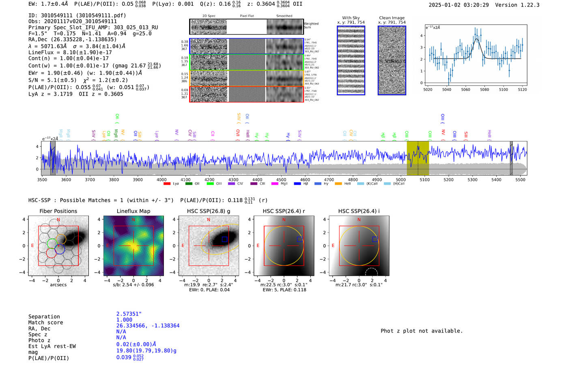Image resolution: width=568 pixels, height=386 pixels.
Task: Click the HSC-SSP Possible Matches heading
Action: coord(101,200)
